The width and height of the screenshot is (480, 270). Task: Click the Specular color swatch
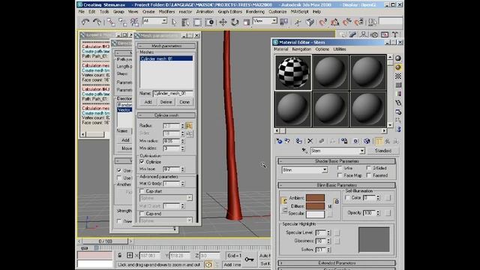click(315, 214)
